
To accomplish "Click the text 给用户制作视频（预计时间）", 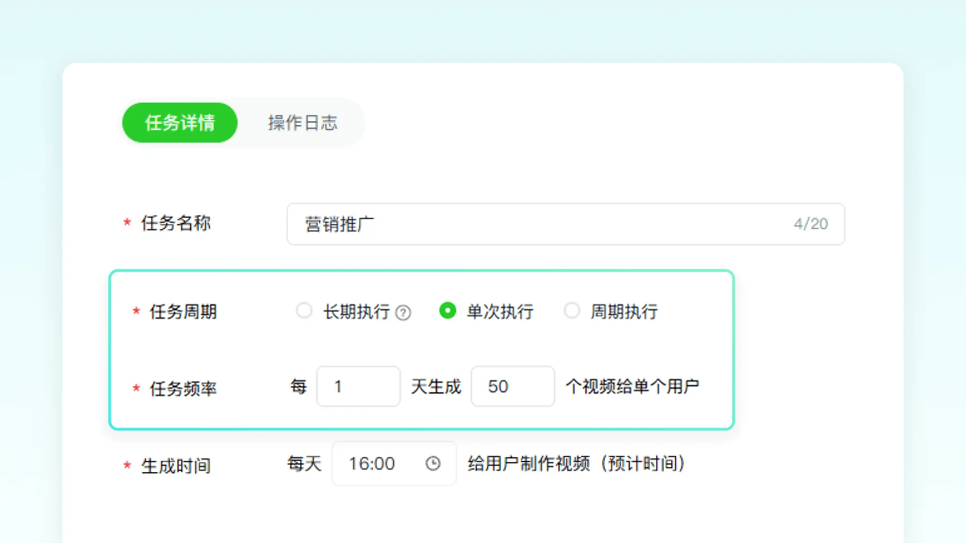I will point(576,464).
